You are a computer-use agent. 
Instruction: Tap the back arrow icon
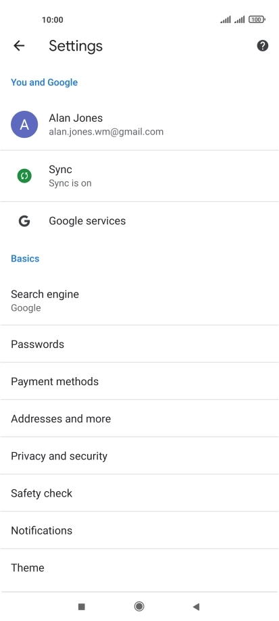pos(19,46)
